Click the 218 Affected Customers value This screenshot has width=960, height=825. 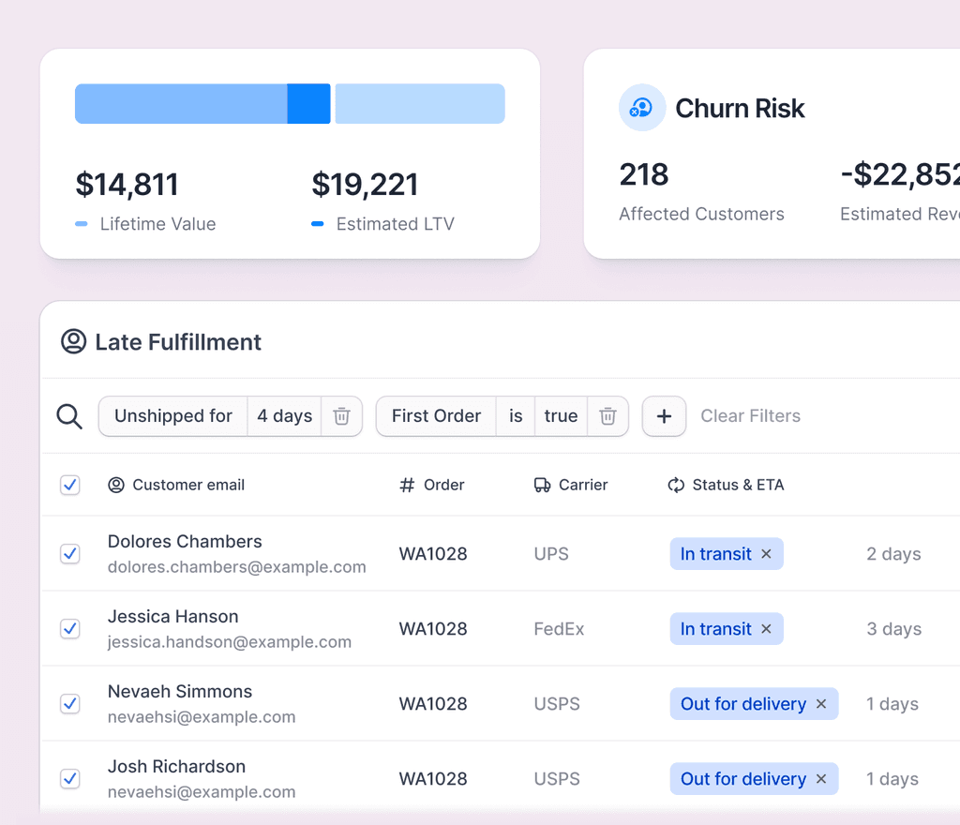pos(643,174)
